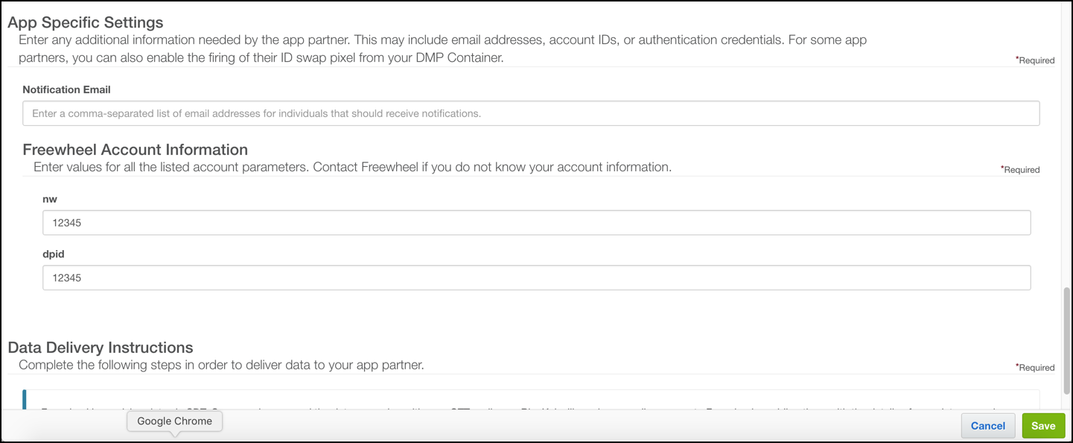
Task: Click the blue-bordered info box at bottom
Action: click(x=530, y=400)
